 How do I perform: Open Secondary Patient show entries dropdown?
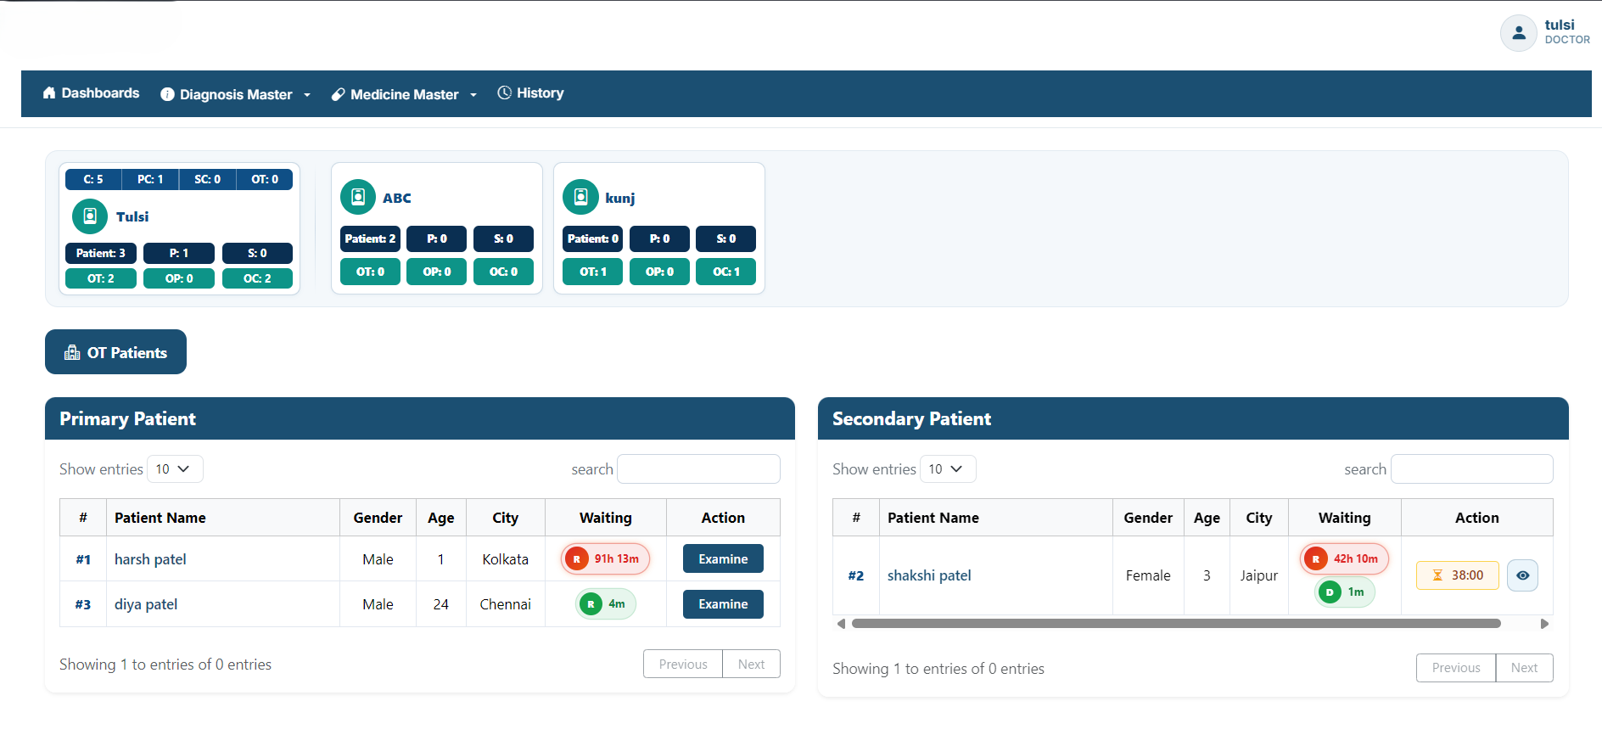[x=948, y=469]
